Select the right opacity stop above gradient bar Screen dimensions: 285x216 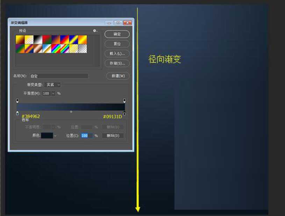[x=124, y=101]
